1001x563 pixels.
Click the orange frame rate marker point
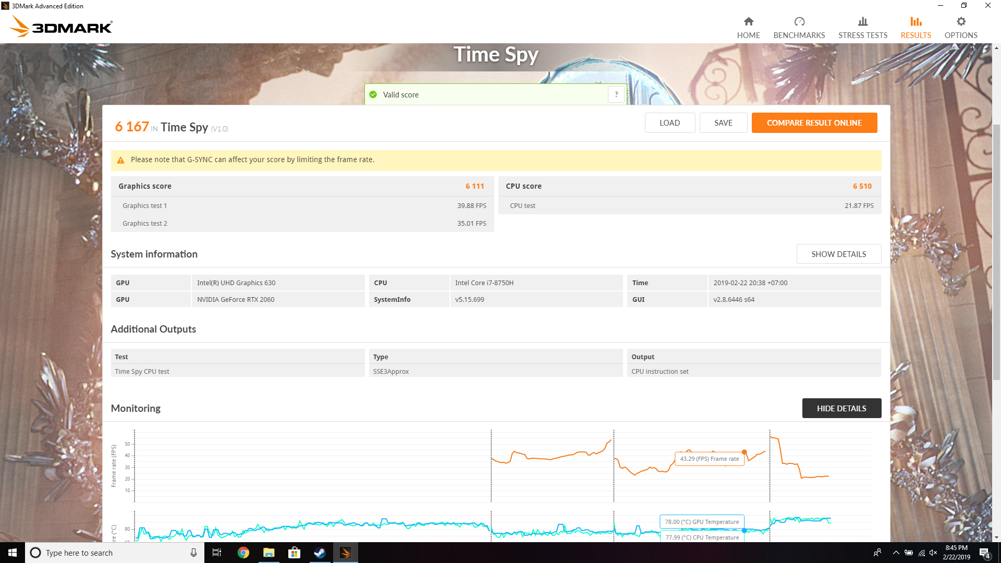[744, 452]
